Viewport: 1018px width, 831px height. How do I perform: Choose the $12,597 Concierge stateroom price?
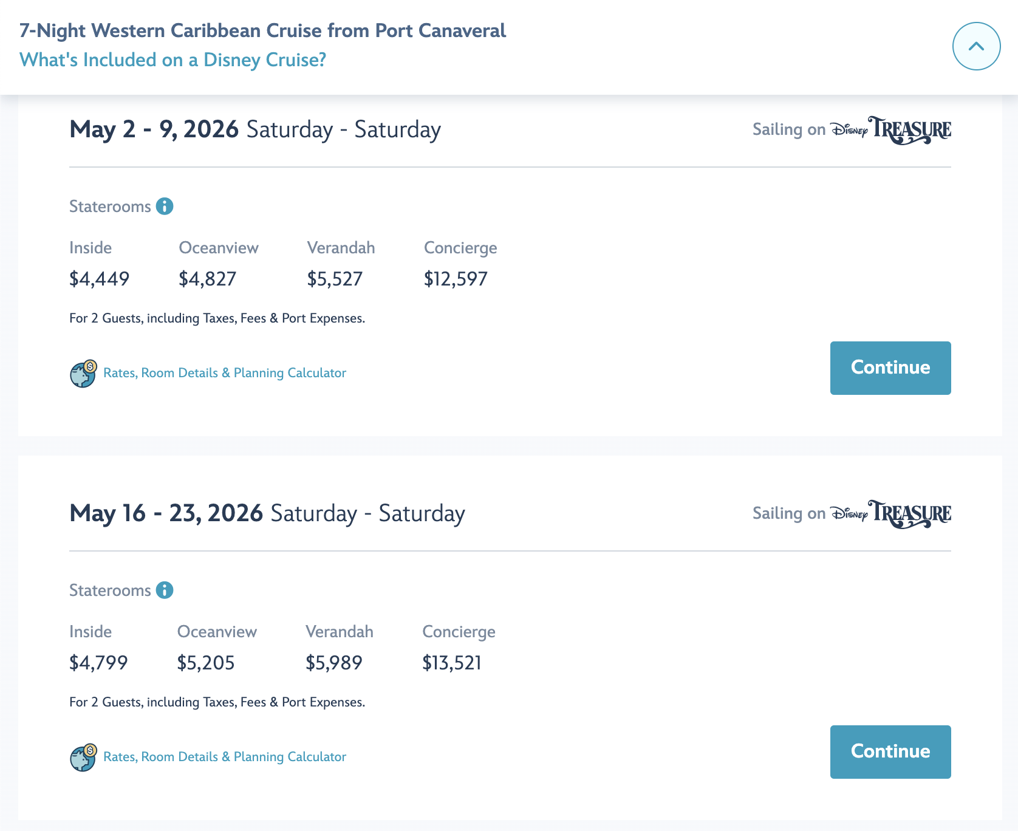point(456,279)
